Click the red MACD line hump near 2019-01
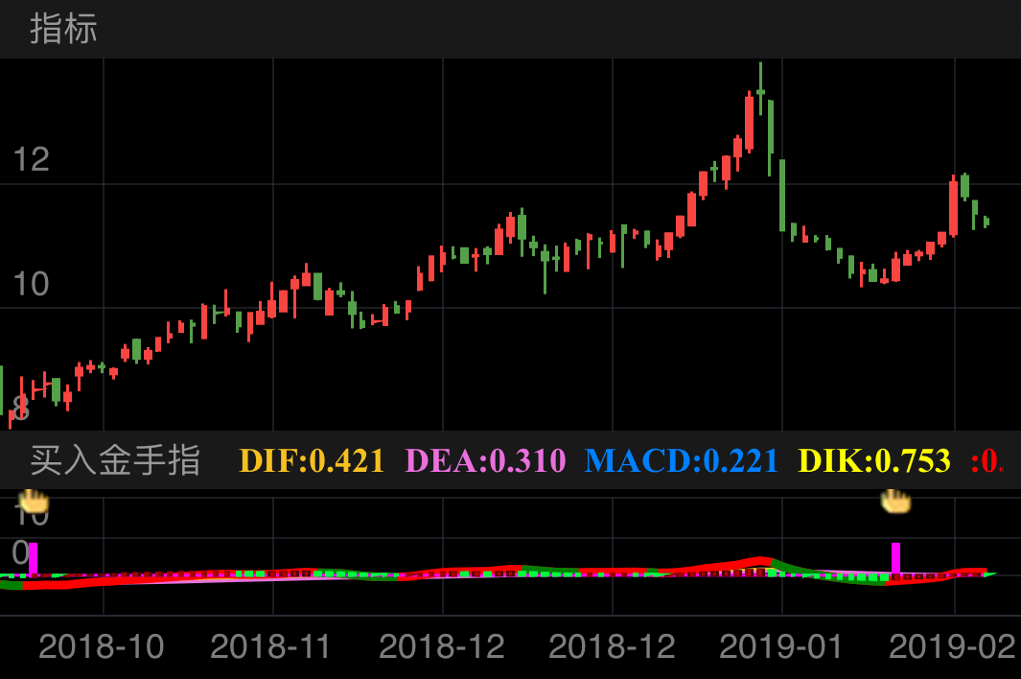1021x679 pixels. pos(760,561)
